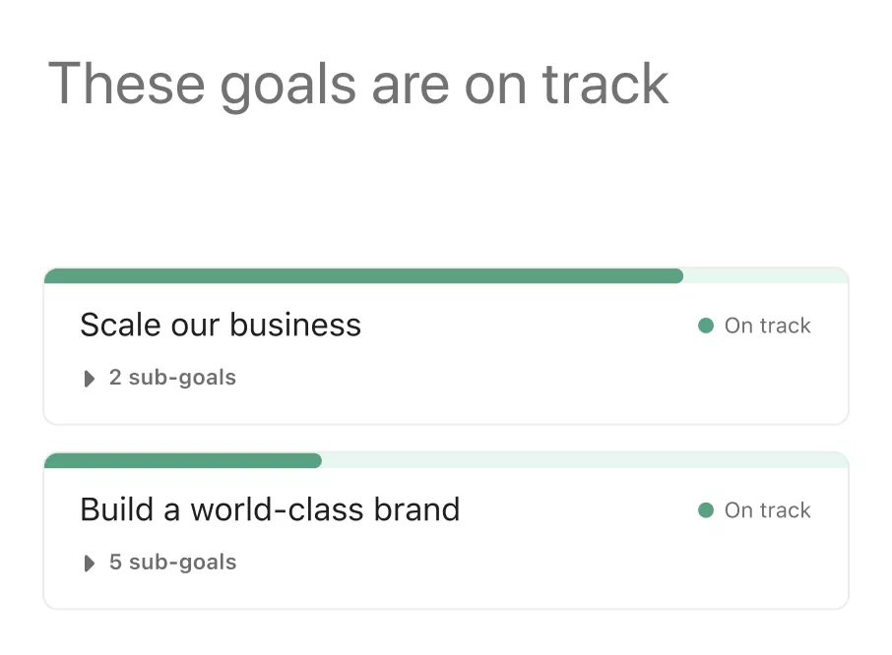This screenshot has height=655, width=892.
Task: Click the green status dot beside 'Build a world-class brand'
Action: [706, 510]
